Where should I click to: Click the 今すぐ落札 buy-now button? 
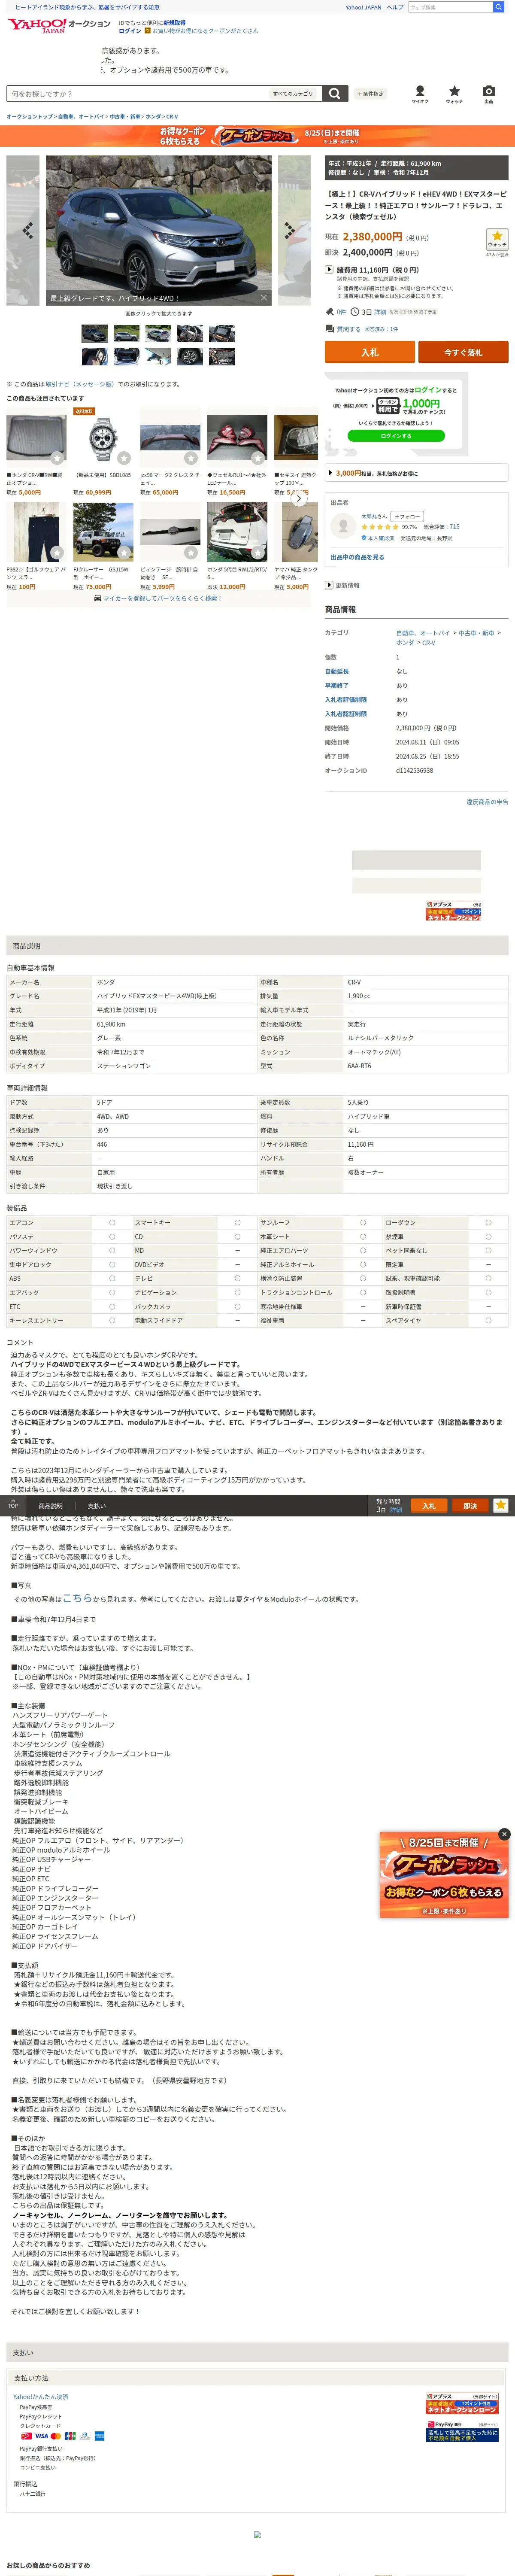(x=463, y=352)
